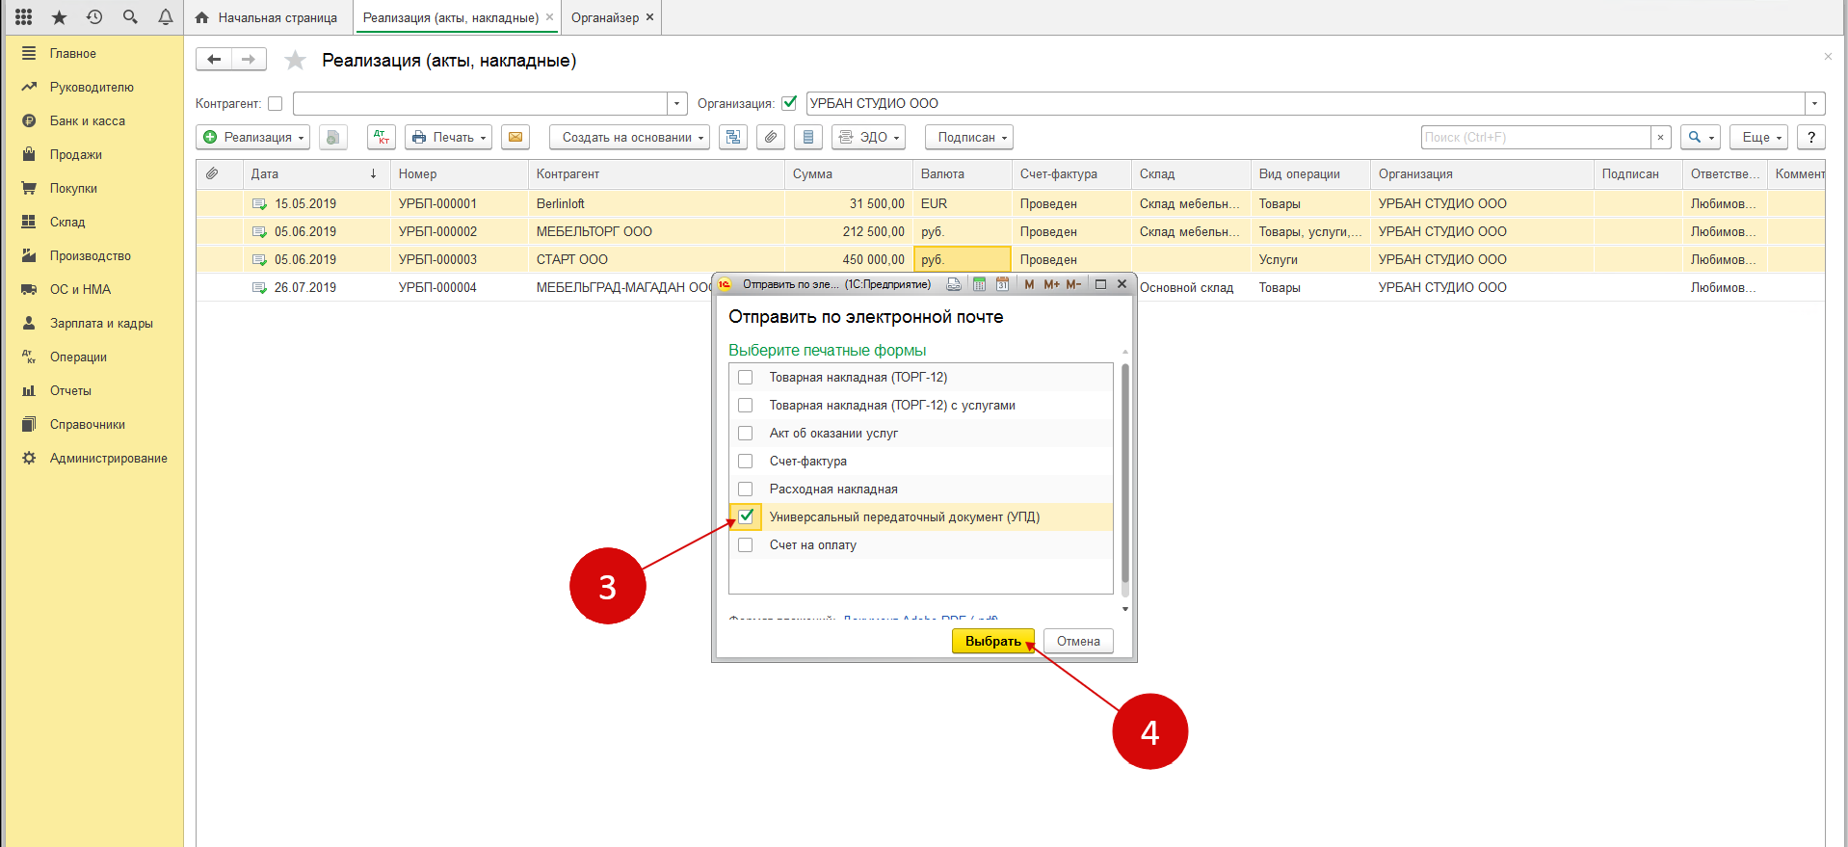Click the M memory button in dialog
Image resolution: width=1848 pixels, height=847 pixels.
1029,284
